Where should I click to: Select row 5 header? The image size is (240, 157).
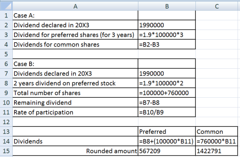(x=6, y=54)
